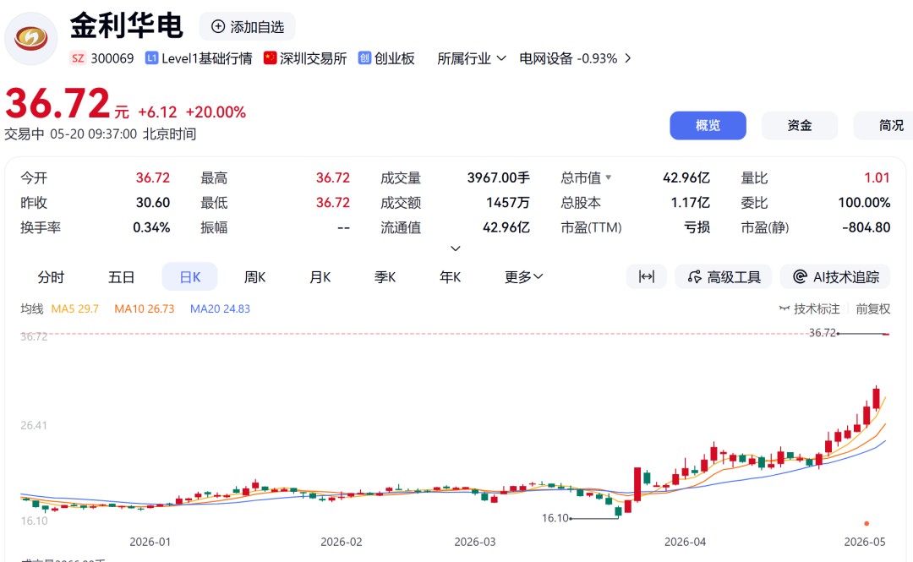Click the orange event dot near 2026-05
Screen dimensions: 913x562
(867, 524)
